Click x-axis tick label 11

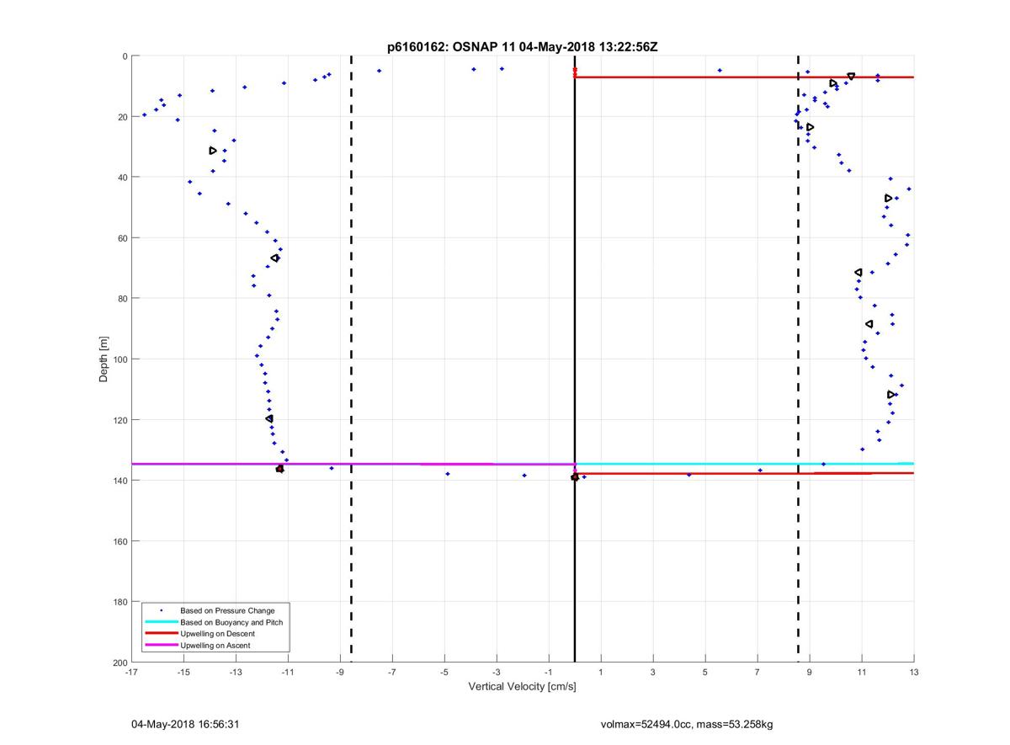(x=862, y=672)
